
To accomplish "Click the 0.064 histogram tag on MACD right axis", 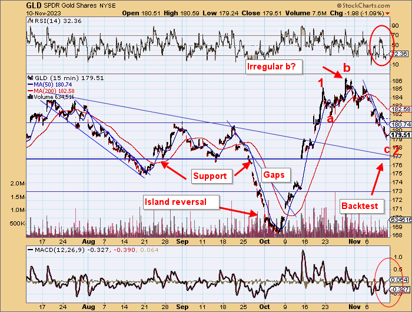I will tap(400, 280).
